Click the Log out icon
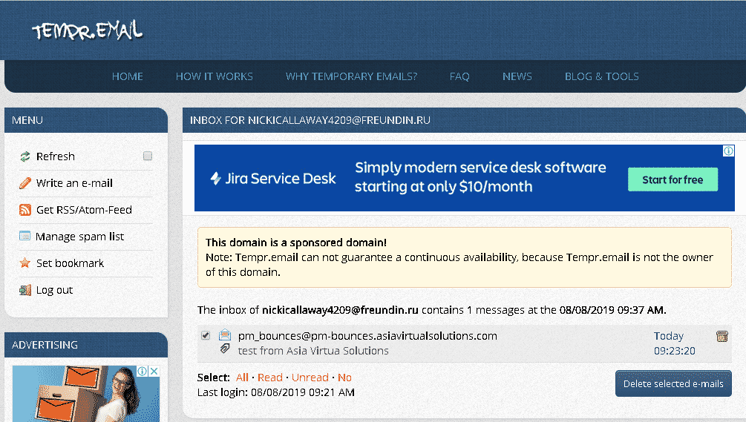 click(x=25, y=290)
